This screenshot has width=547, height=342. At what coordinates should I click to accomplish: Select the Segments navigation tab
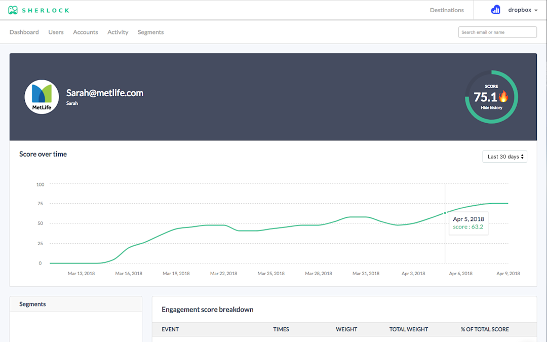point(151,32)
